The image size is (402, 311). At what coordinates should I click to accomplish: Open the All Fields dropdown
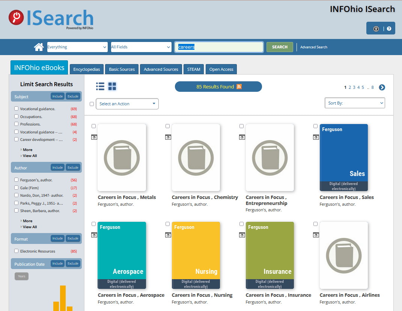[x=141, y=47]
